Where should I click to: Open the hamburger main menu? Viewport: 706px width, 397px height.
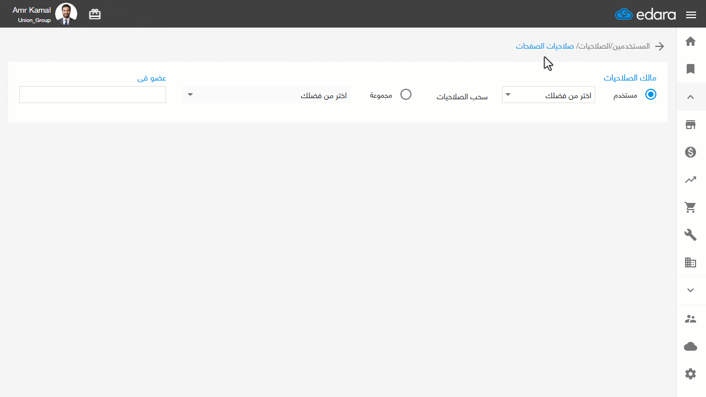691,15
